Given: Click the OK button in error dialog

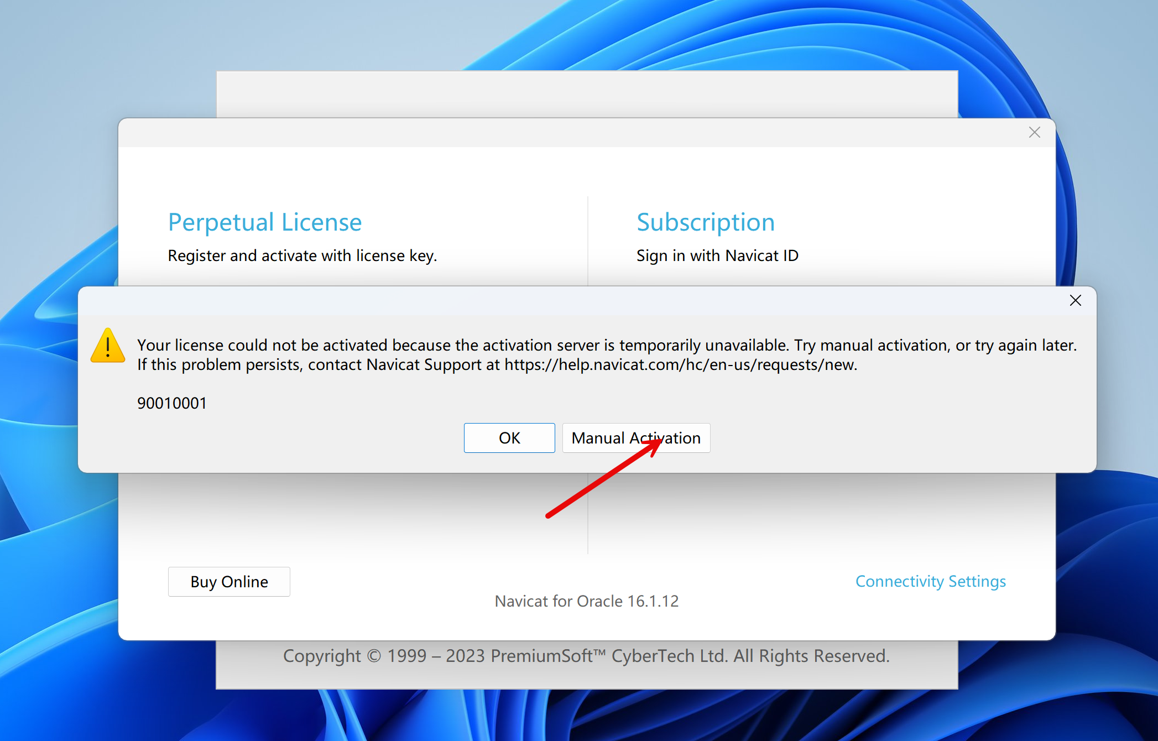Looking at the screenshot, I should pyautogui.click(x=509, y=438).
